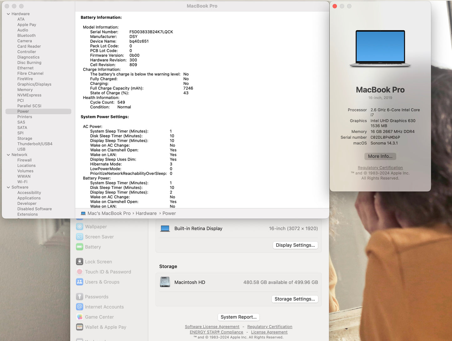
Task: Click Hardware in the breadcrumb path
Action: pos(146,213)
